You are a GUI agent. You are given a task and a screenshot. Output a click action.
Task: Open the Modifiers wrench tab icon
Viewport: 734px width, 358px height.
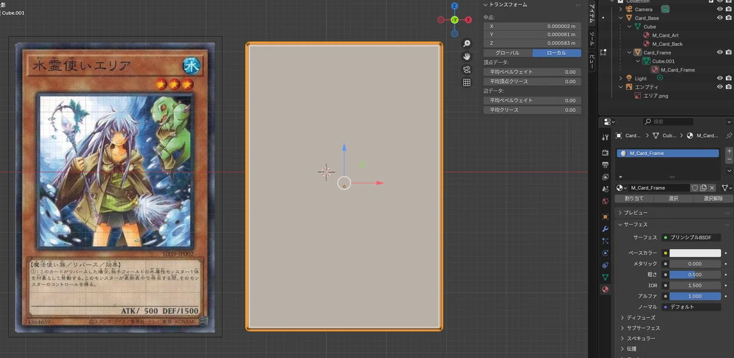pyautogui.click(x=605, y=229)
